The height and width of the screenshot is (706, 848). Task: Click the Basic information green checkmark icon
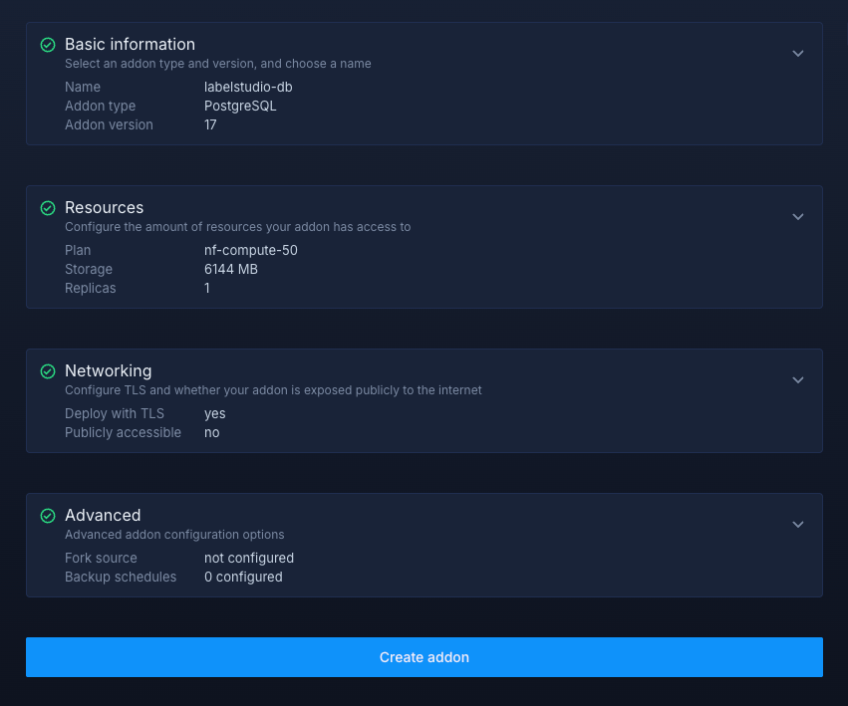click(47, 45)
